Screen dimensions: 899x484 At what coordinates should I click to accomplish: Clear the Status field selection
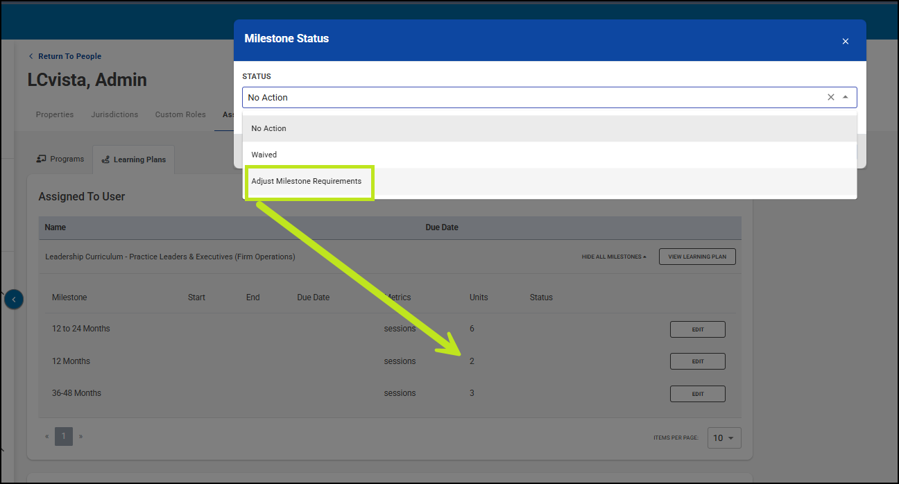830,97
